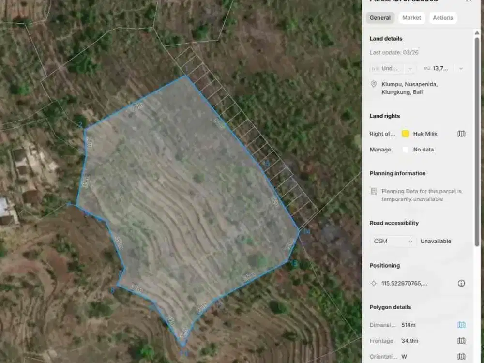Click the yellow Hak Milik color swatch

(405, 134)
